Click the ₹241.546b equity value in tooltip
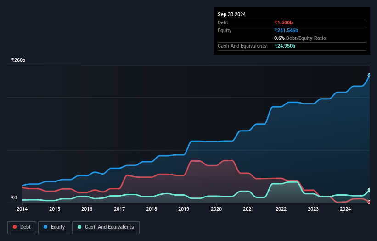Viewport: 377px width, 241px height. click(286, 30)
